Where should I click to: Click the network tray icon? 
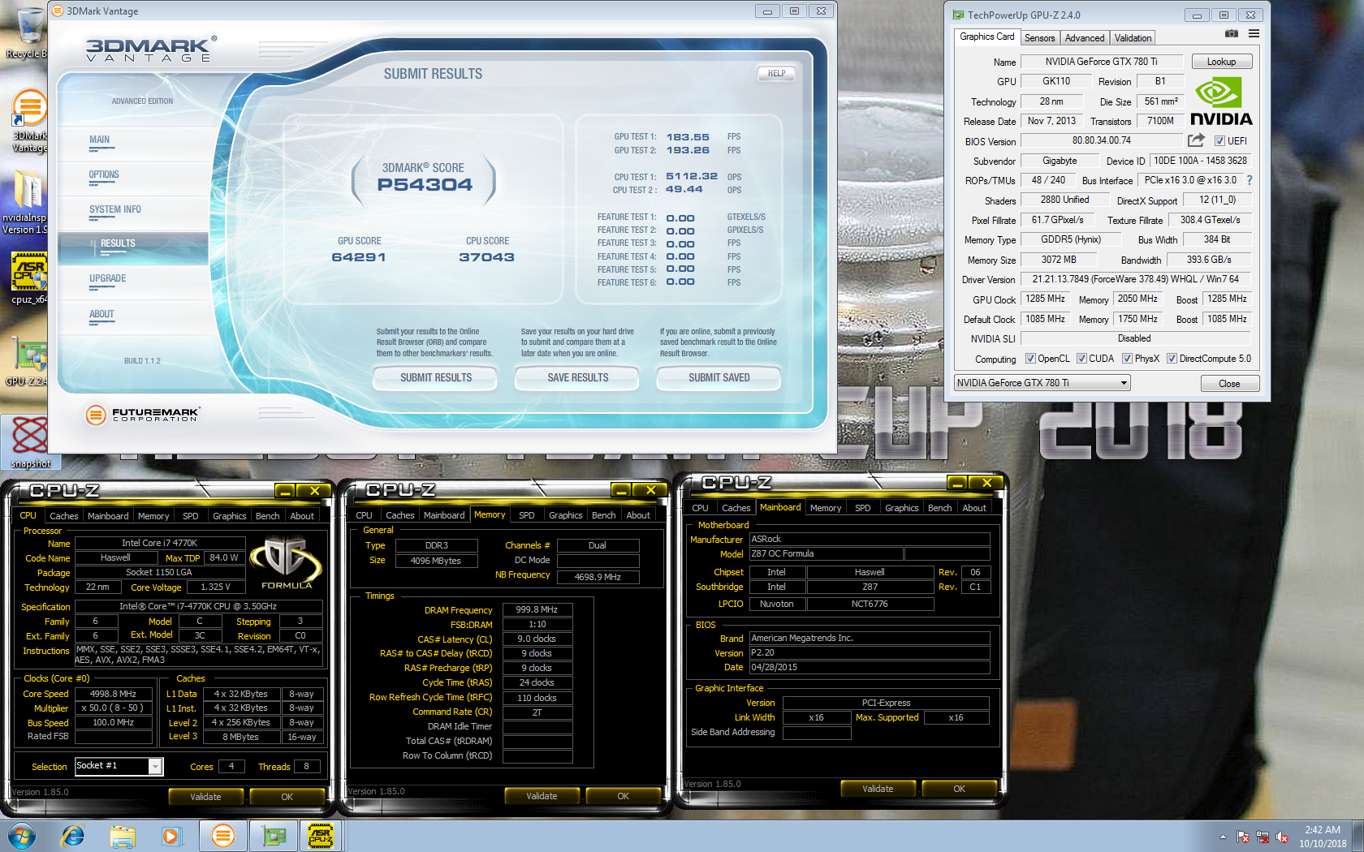[x=1263, y=837]
